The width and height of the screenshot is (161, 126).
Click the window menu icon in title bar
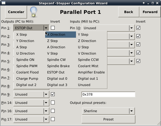point(4,3)
